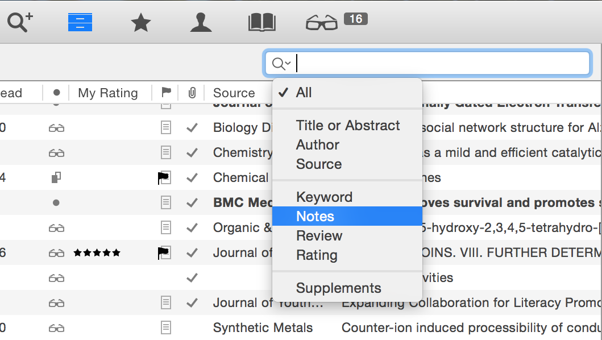Sort by the My Rating column header

coord(108,93)
